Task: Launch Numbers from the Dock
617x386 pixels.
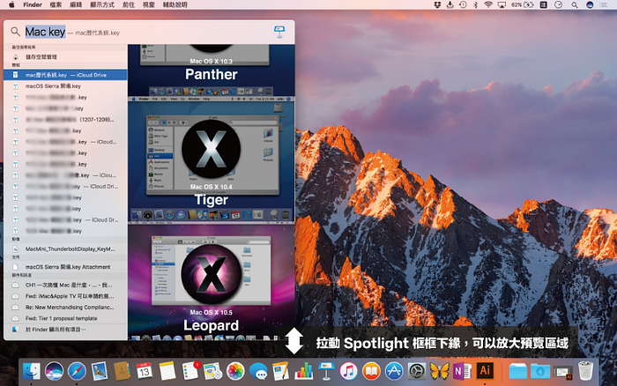Action: 303,371
